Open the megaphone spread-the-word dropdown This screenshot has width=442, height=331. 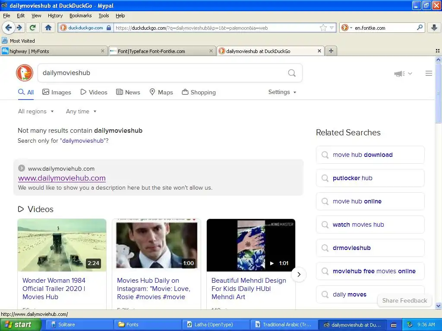[403, 73]
